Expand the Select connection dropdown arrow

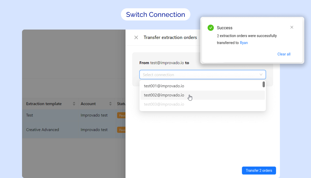261,75
